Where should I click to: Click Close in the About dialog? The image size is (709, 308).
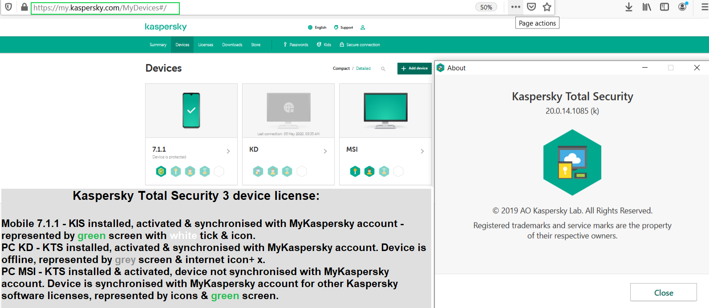point(664,292)
